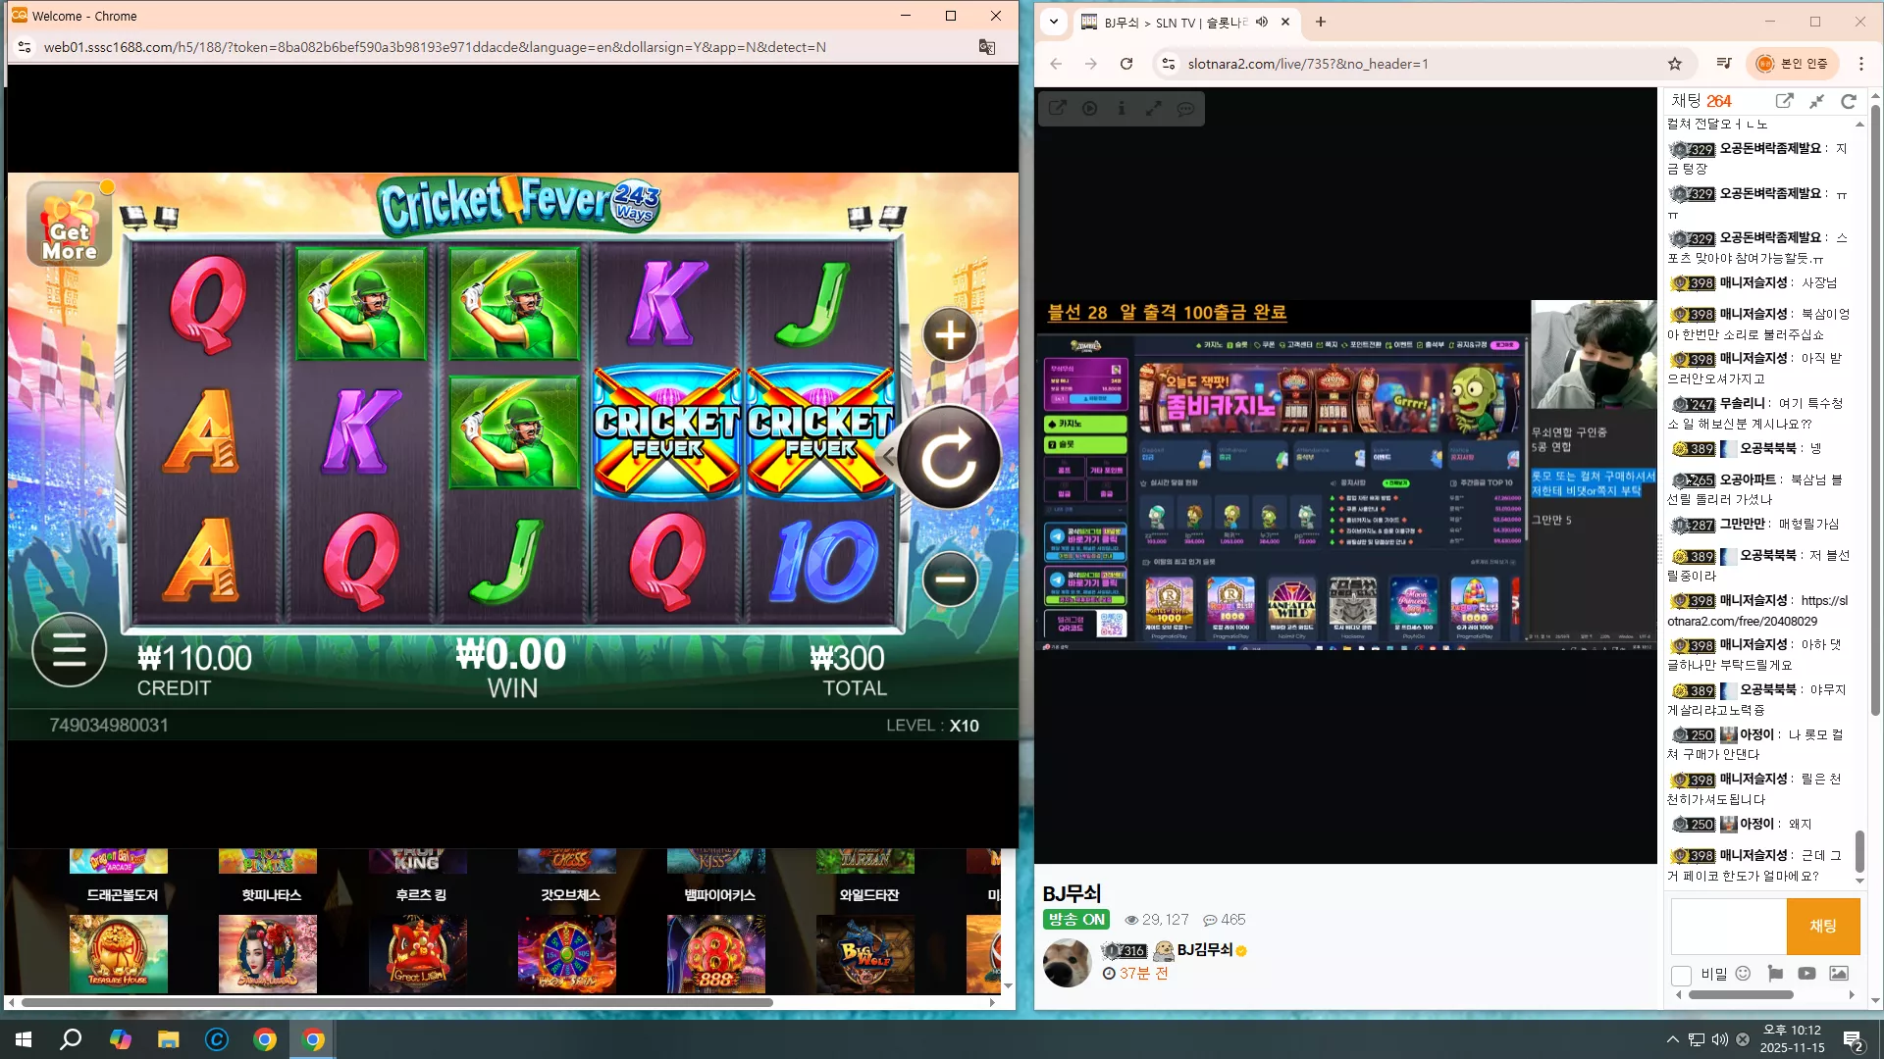Open the 888 game thumbnail
The image size is (1884, 1059).
[716, 953]
